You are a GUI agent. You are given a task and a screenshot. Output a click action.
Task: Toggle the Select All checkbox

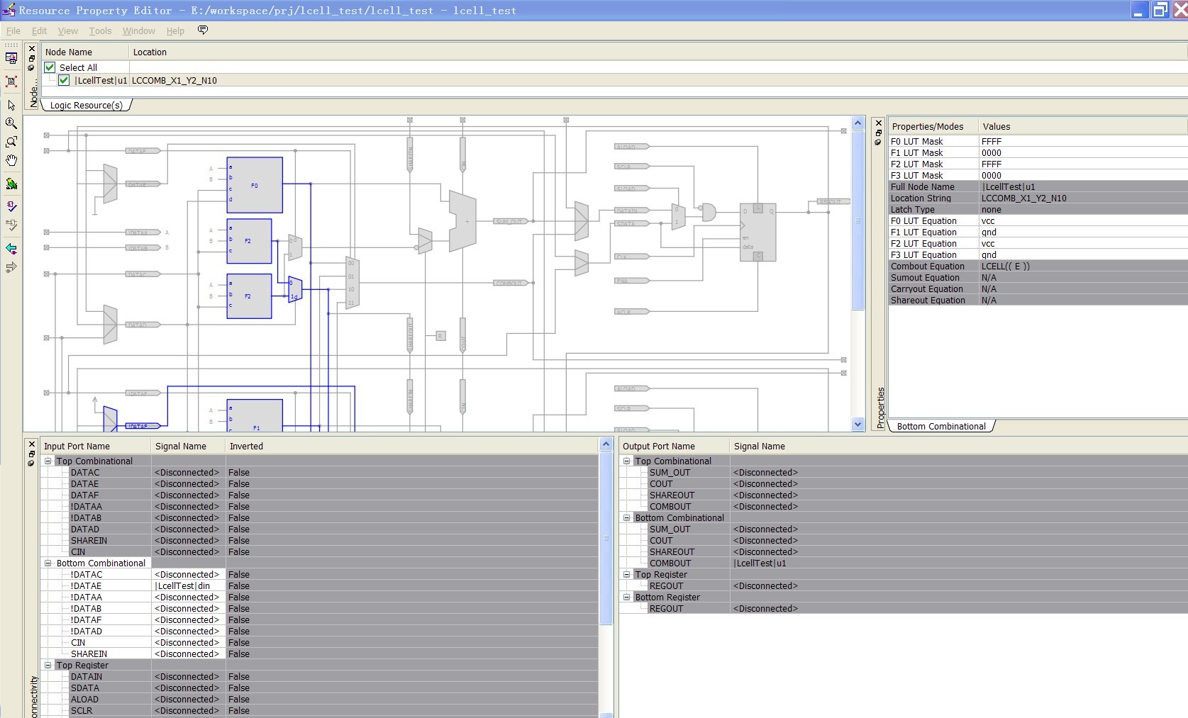[x=50, y=67]
